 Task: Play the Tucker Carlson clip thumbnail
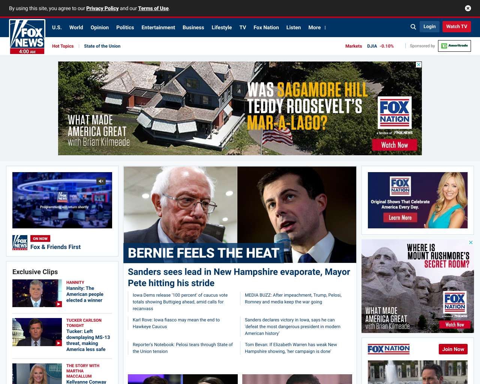pyautogui.click(x=37, y=332)
